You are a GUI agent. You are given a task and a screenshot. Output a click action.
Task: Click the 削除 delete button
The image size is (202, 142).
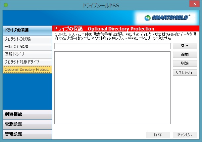coord(185,64)
